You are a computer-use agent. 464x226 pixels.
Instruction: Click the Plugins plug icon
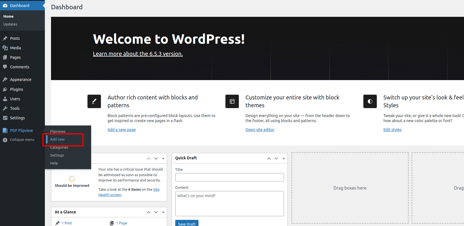coord(5,89)
